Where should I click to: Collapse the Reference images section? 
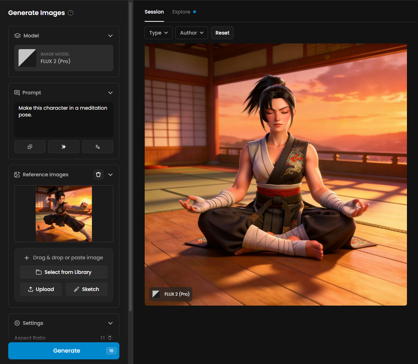pos(110,175)
